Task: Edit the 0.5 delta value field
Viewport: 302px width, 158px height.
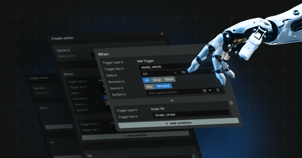Action: (x=159, y=73)
